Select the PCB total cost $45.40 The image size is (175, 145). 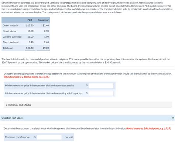30,48
